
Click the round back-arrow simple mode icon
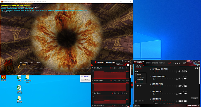136,101
